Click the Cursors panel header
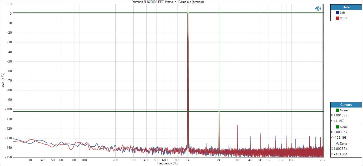The image size is (363, 166). (346, 105)
